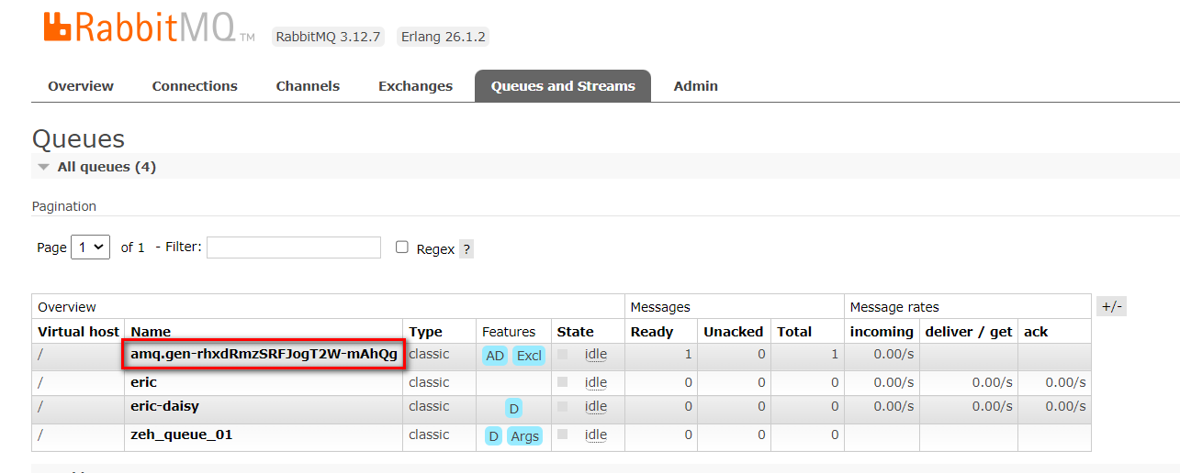Click the Excl feature badge

click(529, 356)
